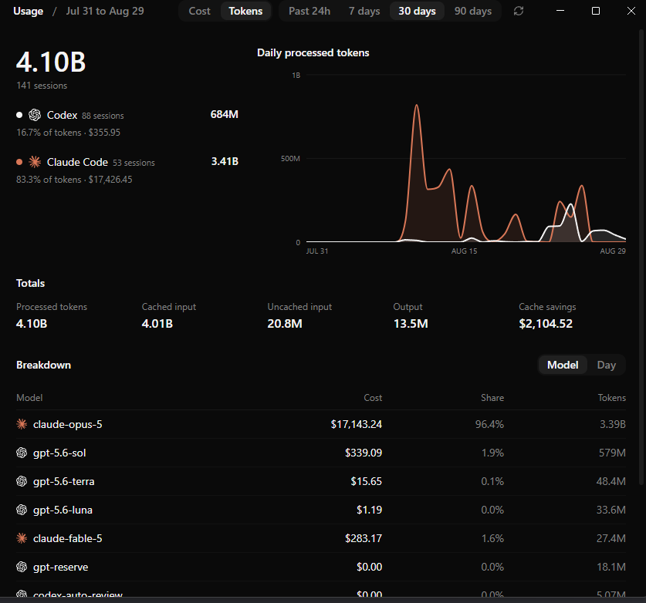Click the 684M Codex token value
This screenshot has width=646, height=603.
(224, 114)
